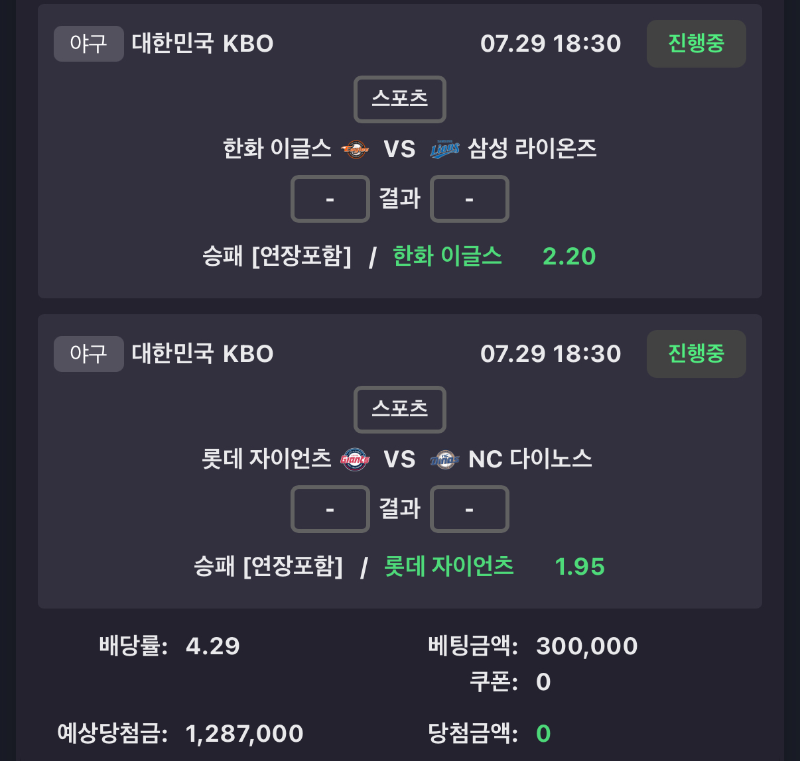Click the 1.95 odds value

coord(580,567)
